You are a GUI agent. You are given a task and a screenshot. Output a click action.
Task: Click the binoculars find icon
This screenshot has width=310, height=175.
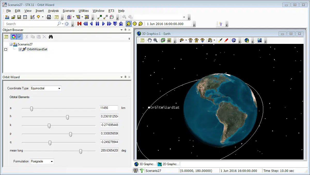(51, 37)
